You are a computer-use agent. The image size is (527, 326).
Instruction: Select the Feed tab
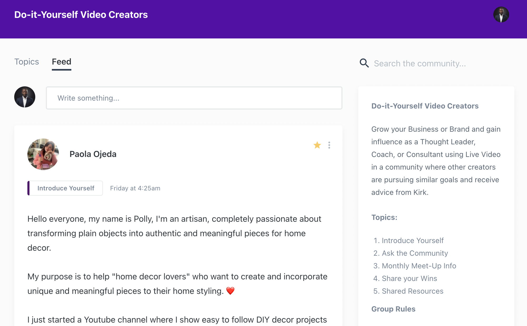coord(61,62)
